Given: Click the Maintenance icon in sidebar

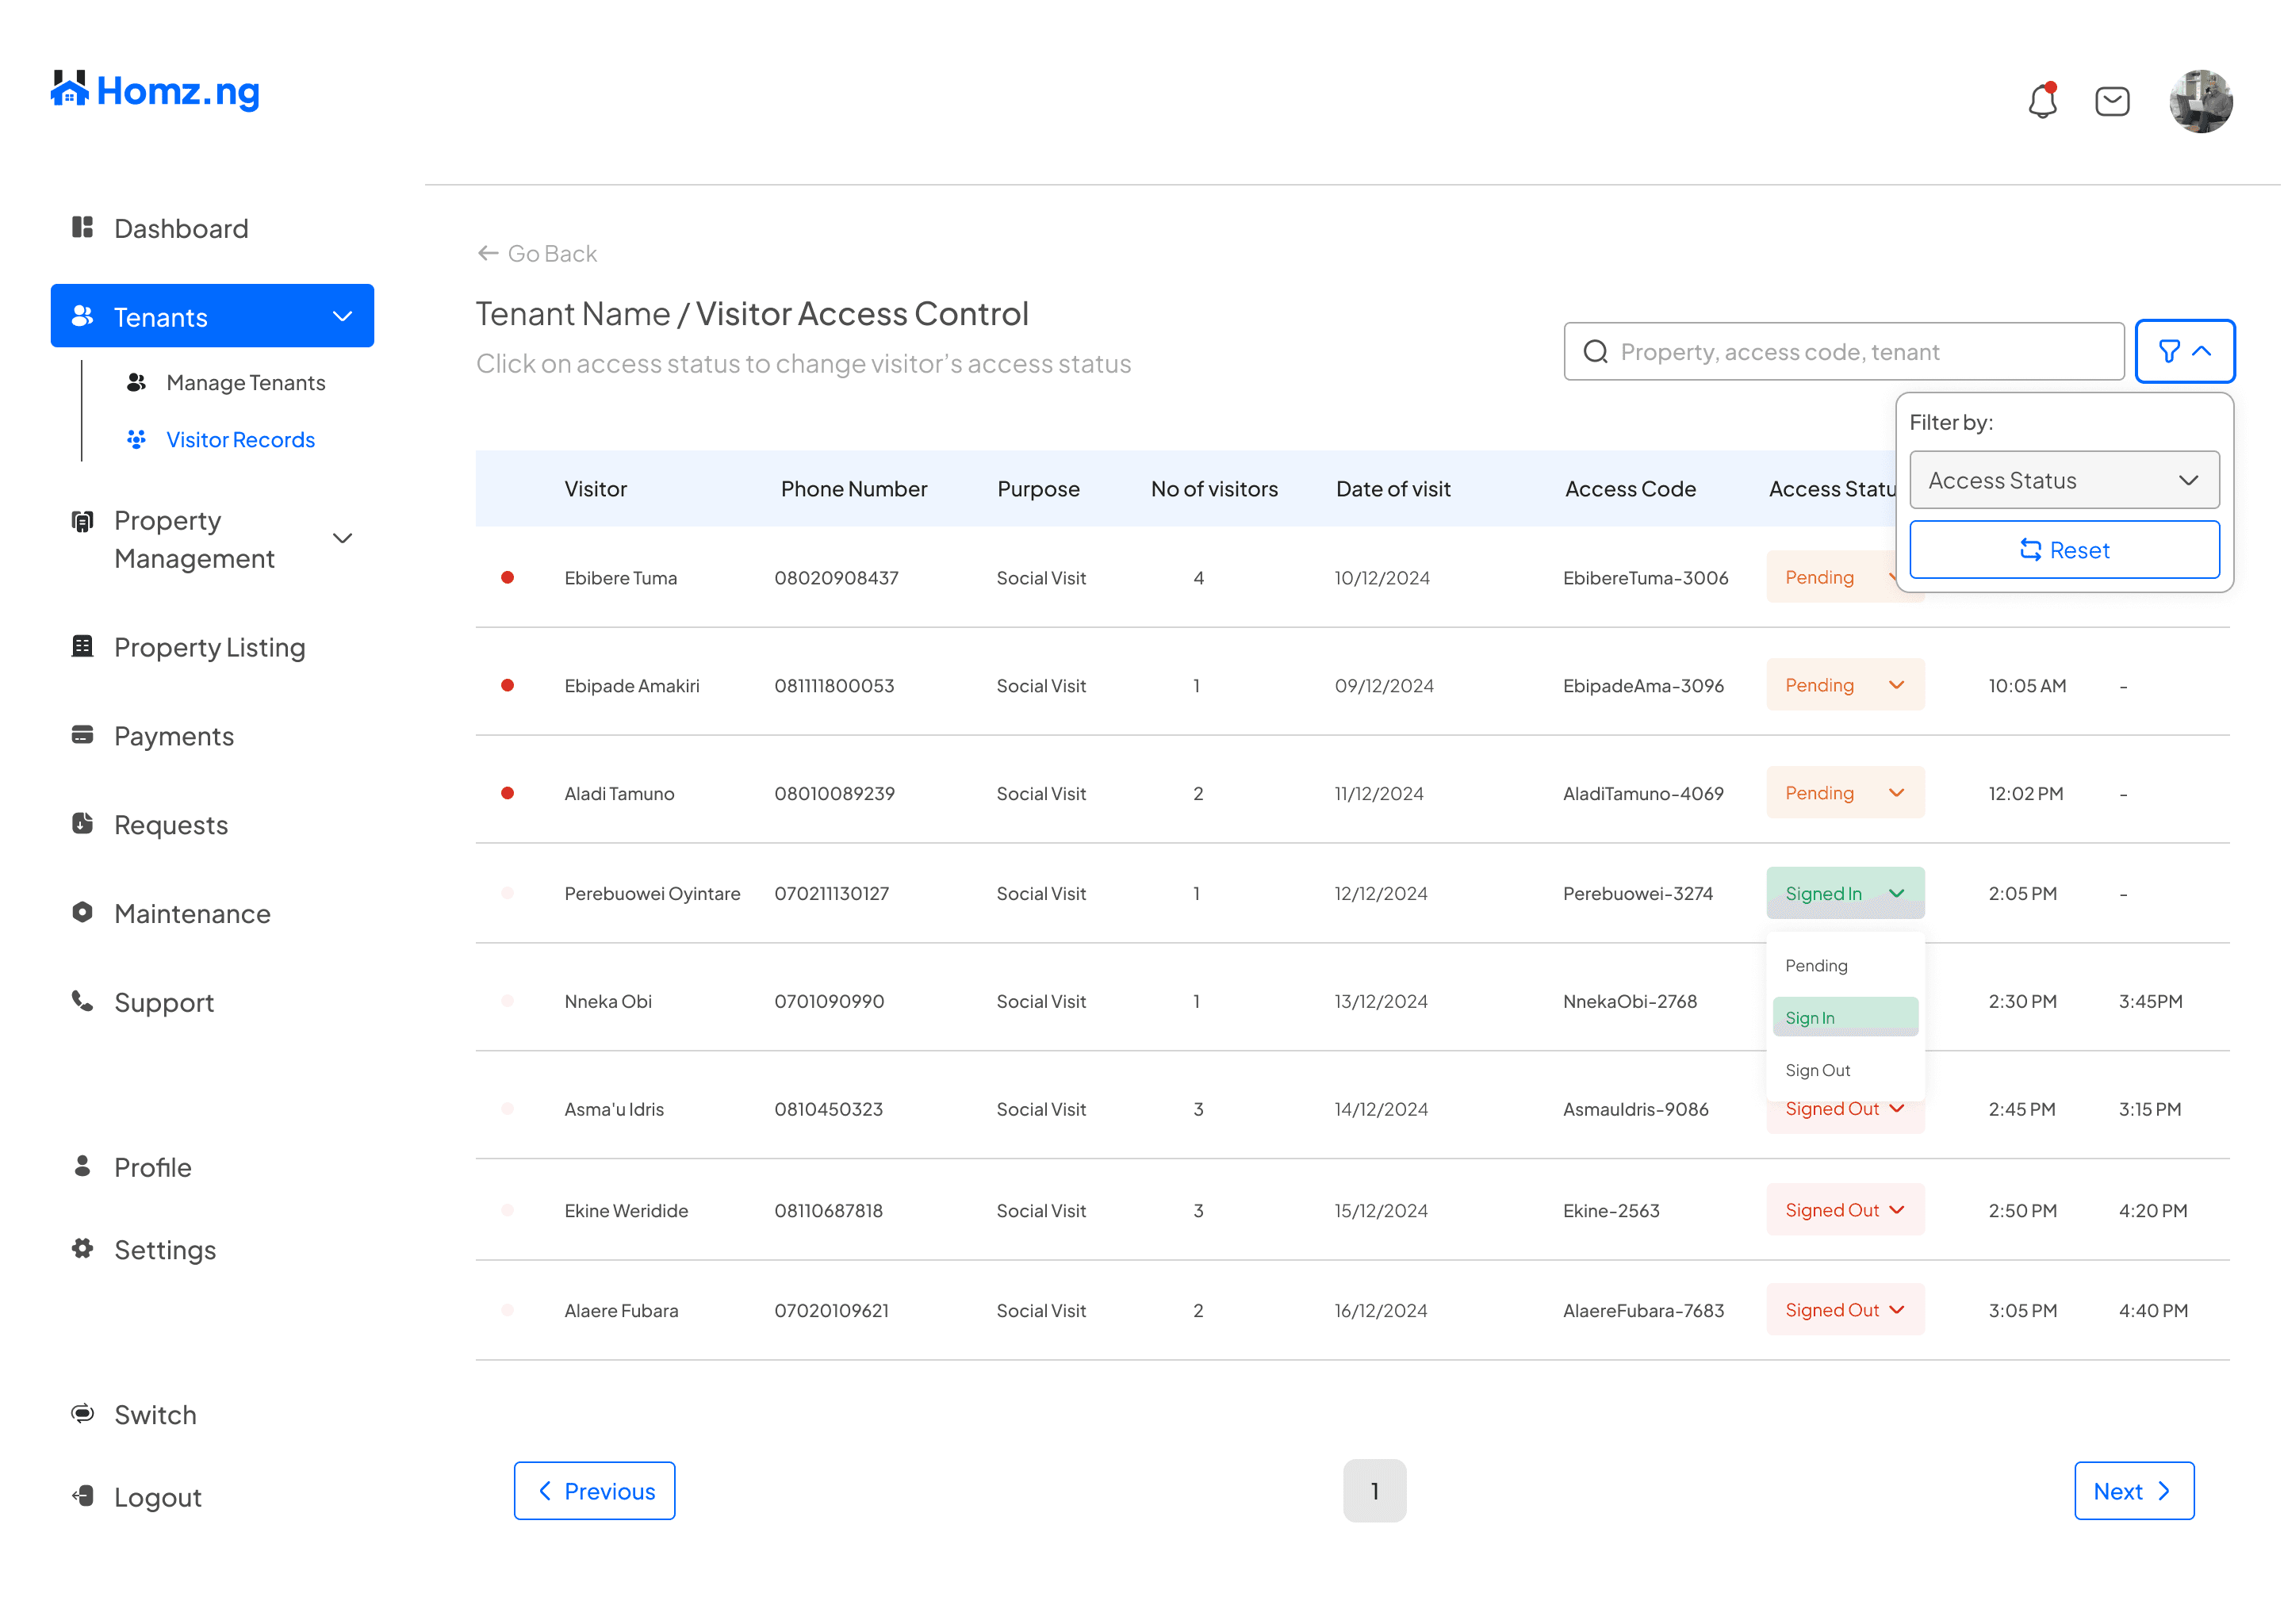Looking at the screenshot, I should pyautogui.click(x=82, y=912).
